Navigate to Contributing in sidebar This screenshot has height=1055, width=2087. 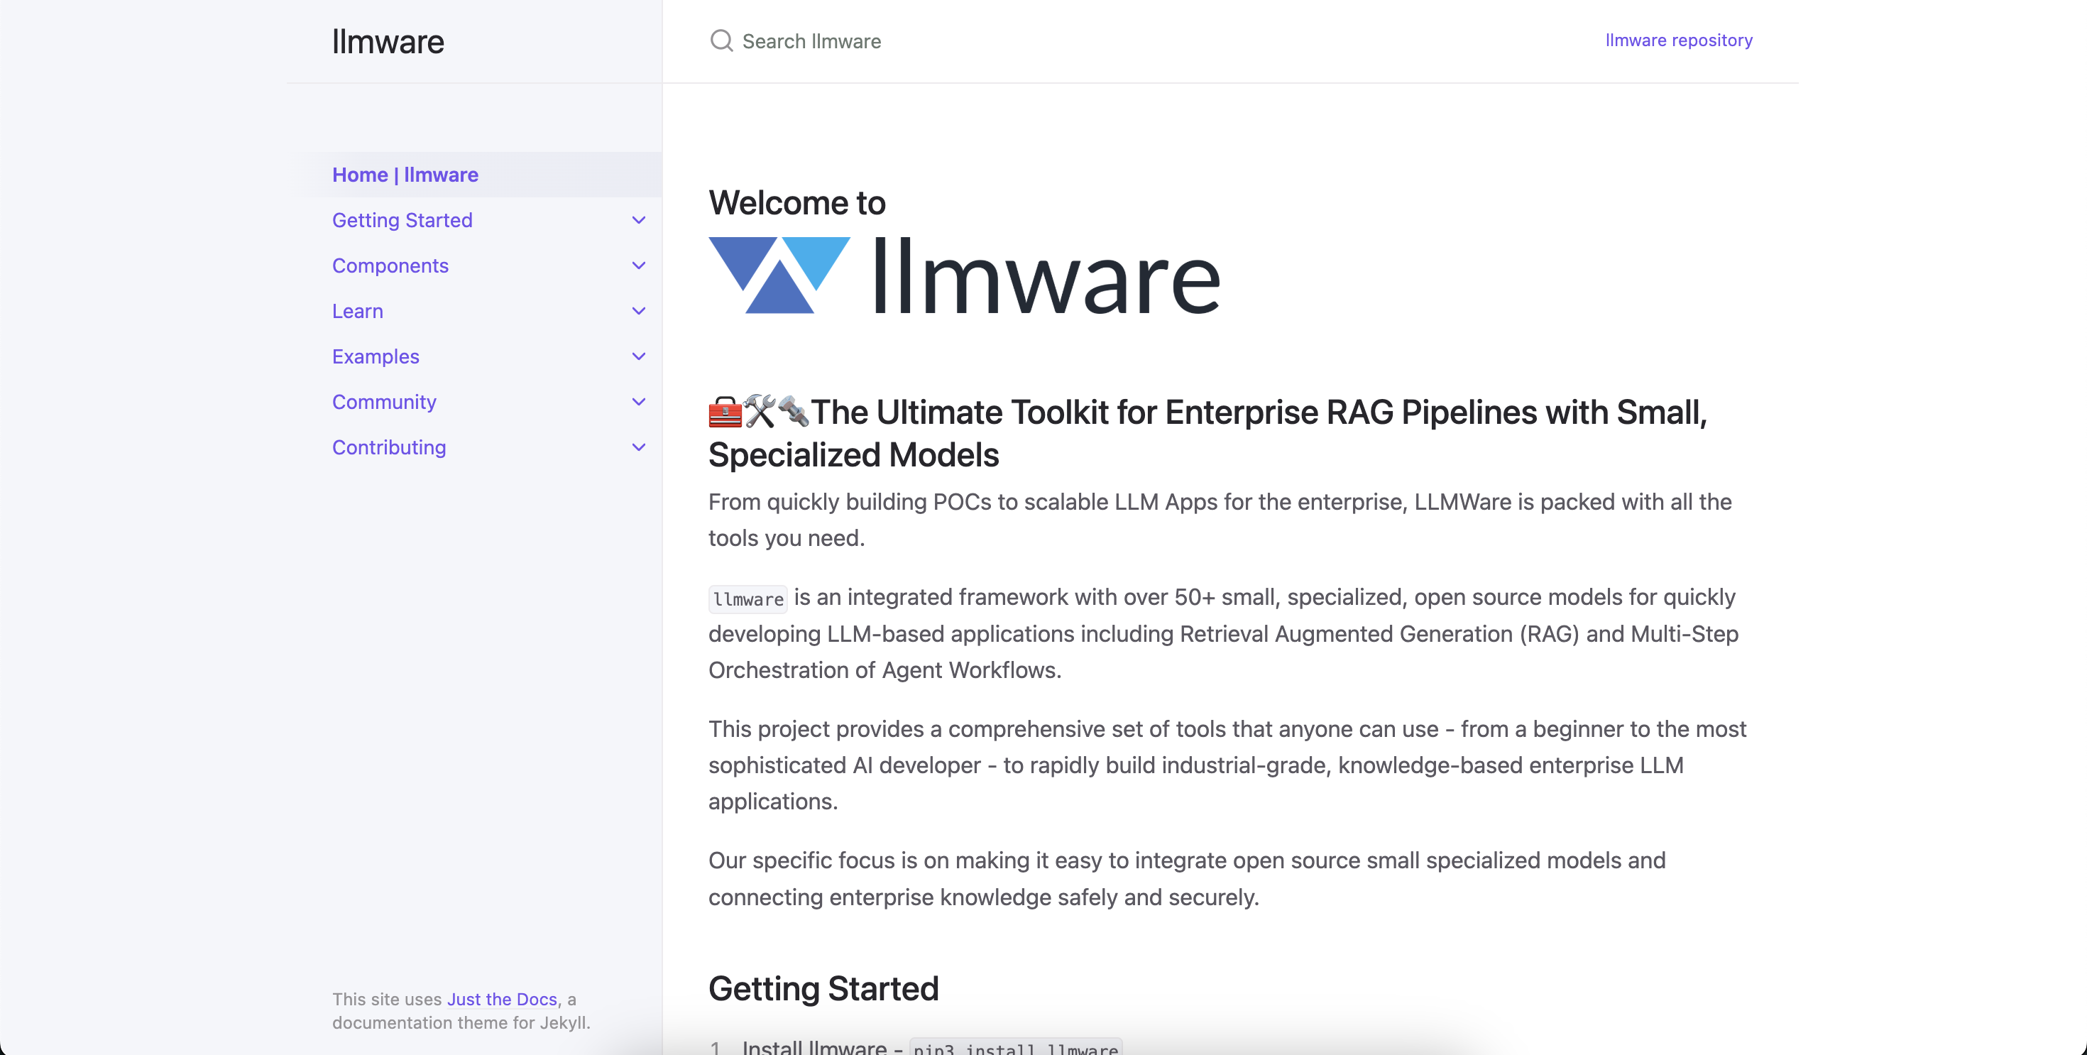tap(389, 447)
